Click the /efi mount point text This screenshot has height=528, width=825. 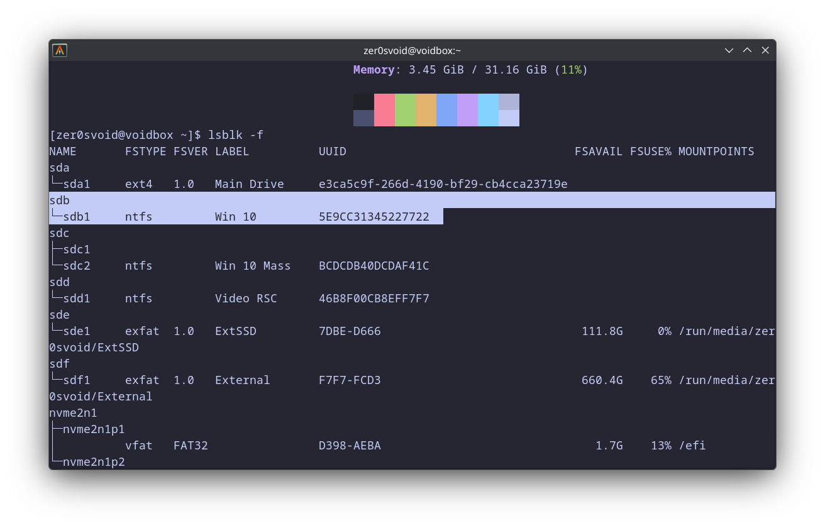692,446
